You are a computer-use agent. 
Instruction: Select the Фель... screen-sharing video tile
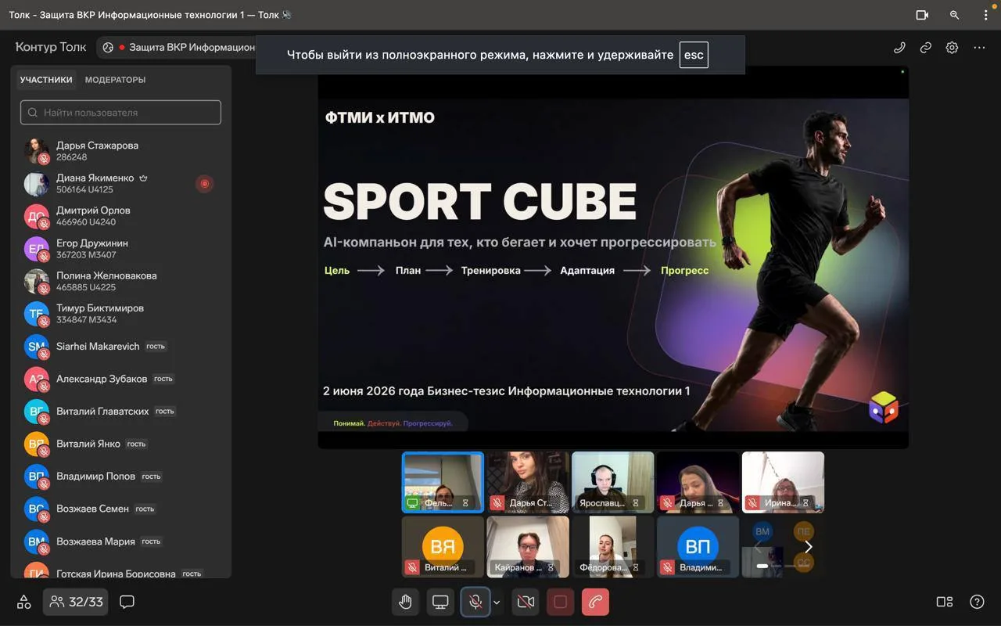pos(443,482)
